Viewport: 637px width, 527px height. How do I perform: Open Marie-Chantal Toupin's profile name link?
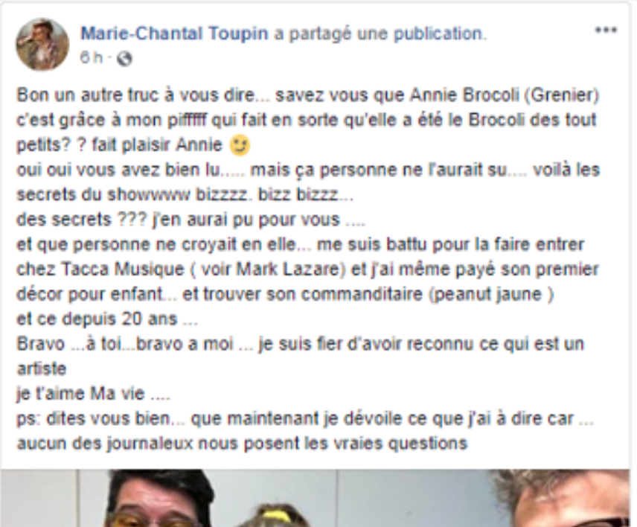coord(175,33)
